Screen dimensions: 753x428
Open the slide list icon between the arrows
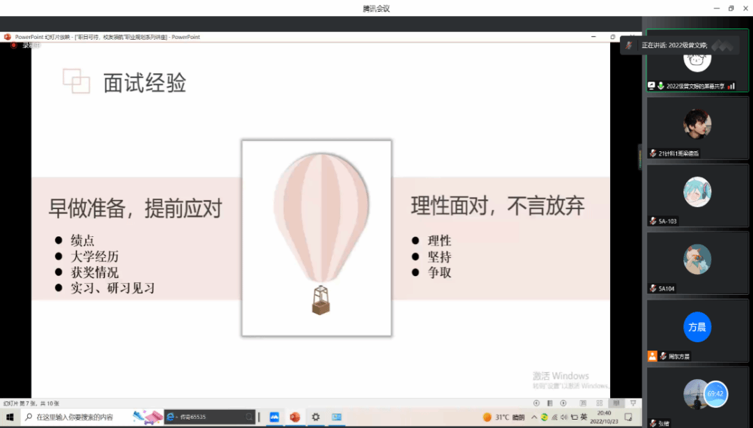[x=550, y=403]
